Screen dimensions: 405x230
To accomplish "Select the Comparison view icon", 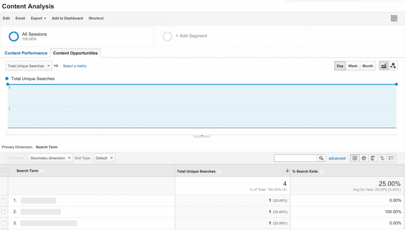I will (382, 158).
